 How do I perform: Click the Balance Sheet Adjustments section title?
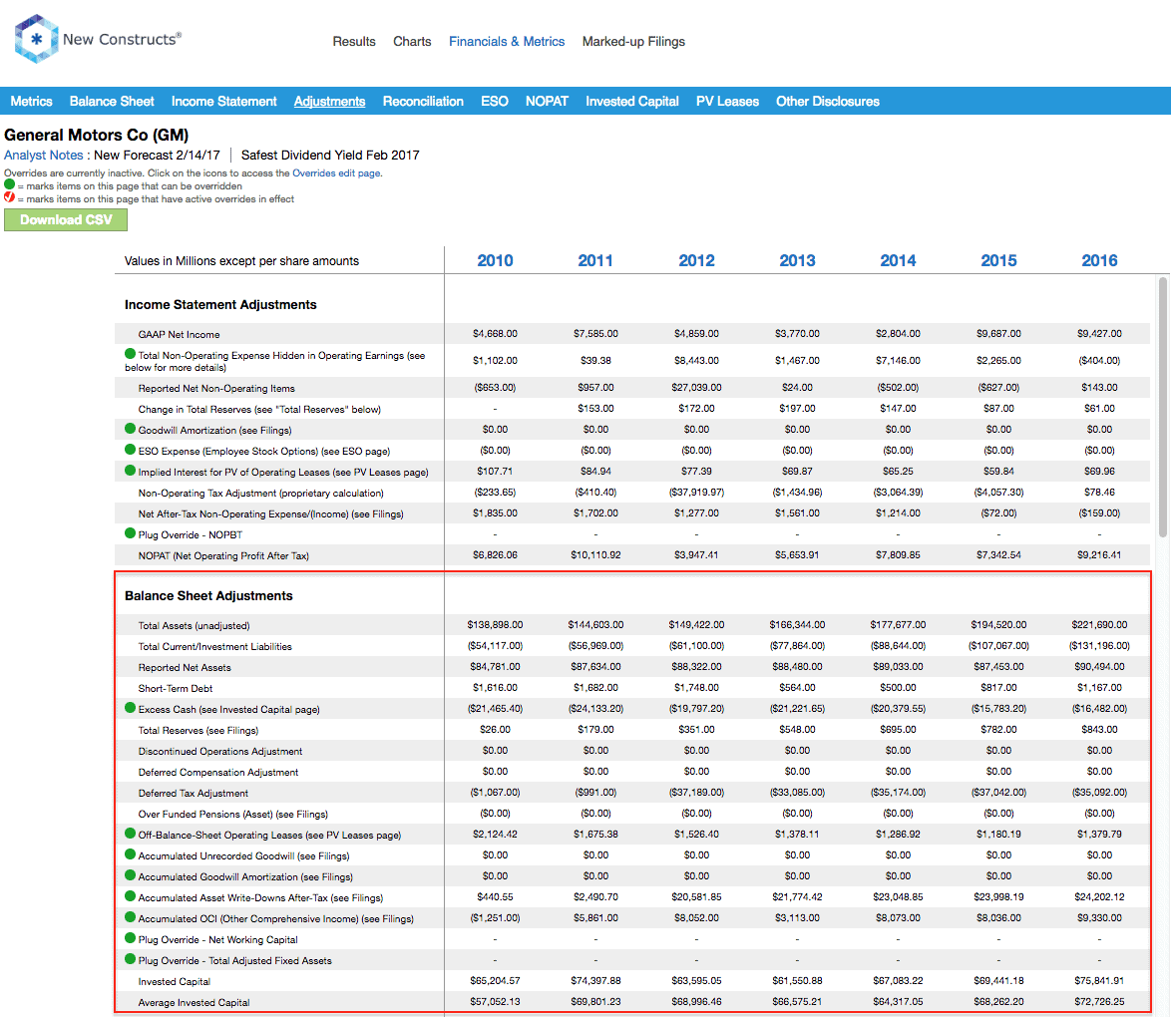pyautogui.click(x=208, y=596)
